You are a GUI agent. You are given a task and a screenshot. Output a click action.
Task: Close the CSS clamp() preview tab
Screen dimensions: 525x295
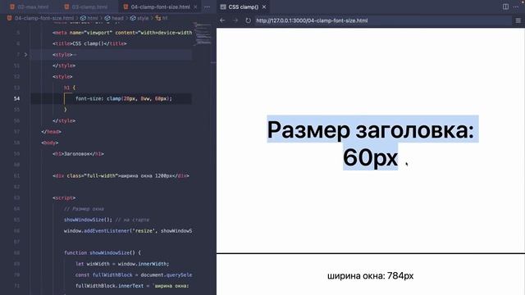click(x=264, y=7)
